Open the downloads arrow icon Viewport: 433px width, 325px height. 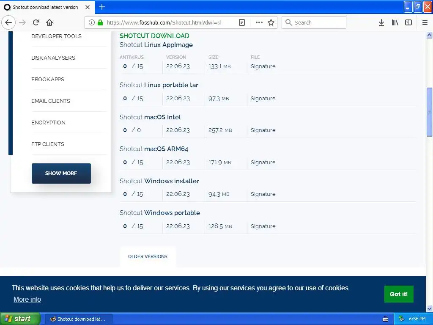pyautogui.click(x=381, y=22)
